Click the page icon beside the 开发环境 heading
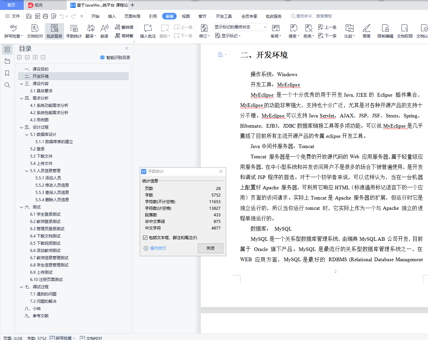Viewport: 428px width, 340px height. tap(220, 55)
